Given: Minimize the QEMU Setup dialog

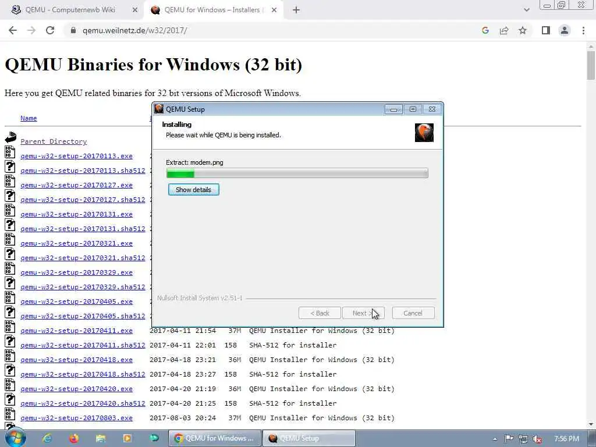Looking at the screenshot, I should (393, 109).
